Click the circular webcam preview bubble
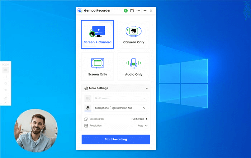The height and width of the screenshot is (158, 251). coord(36,131)
